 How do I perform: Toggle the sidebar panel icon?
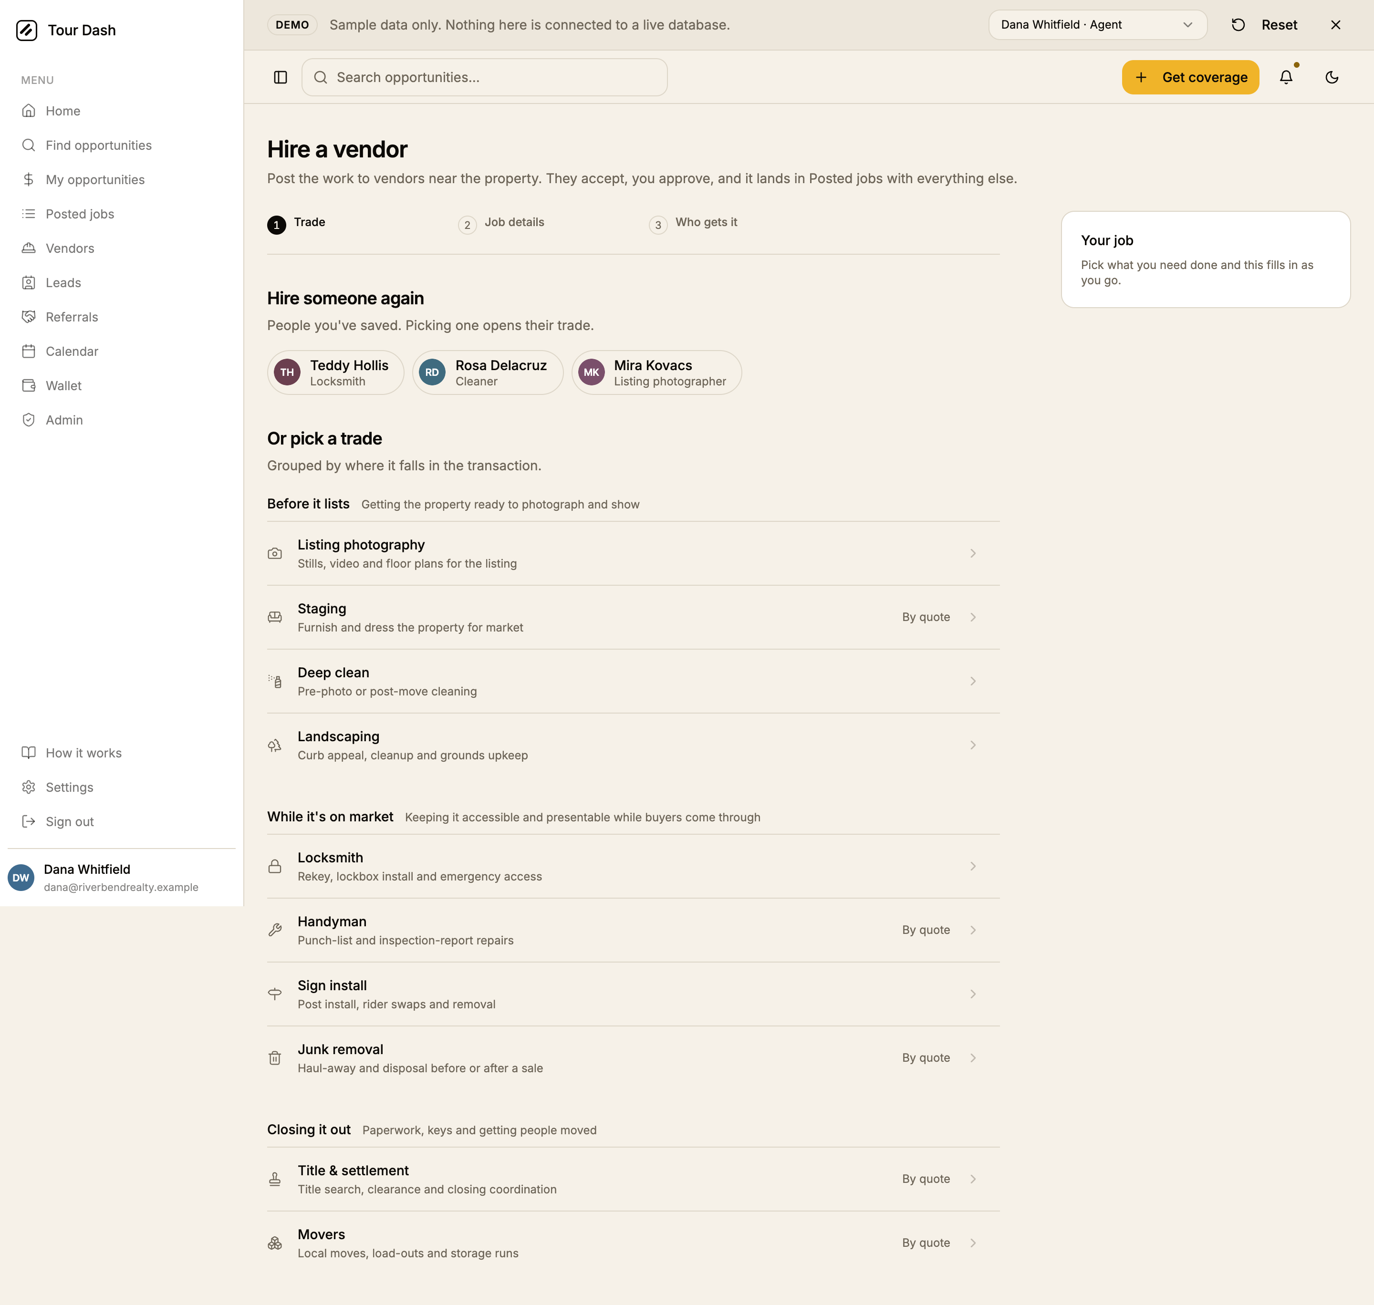click(x=281, y=77)
